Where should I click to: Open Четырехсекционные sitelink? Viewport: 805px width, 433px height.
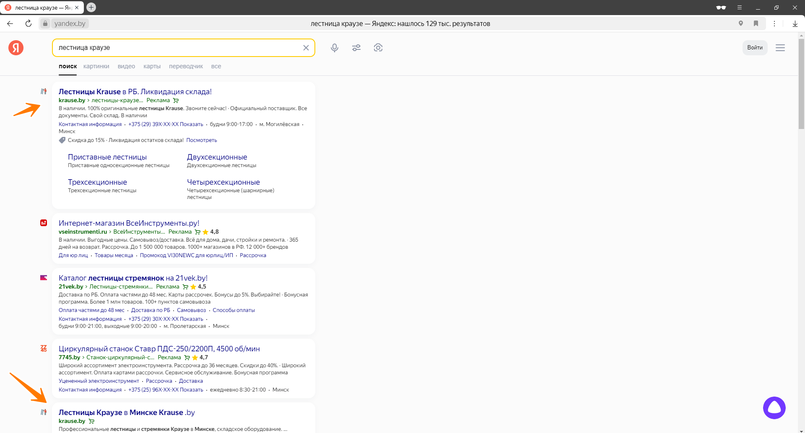point(223,182)
